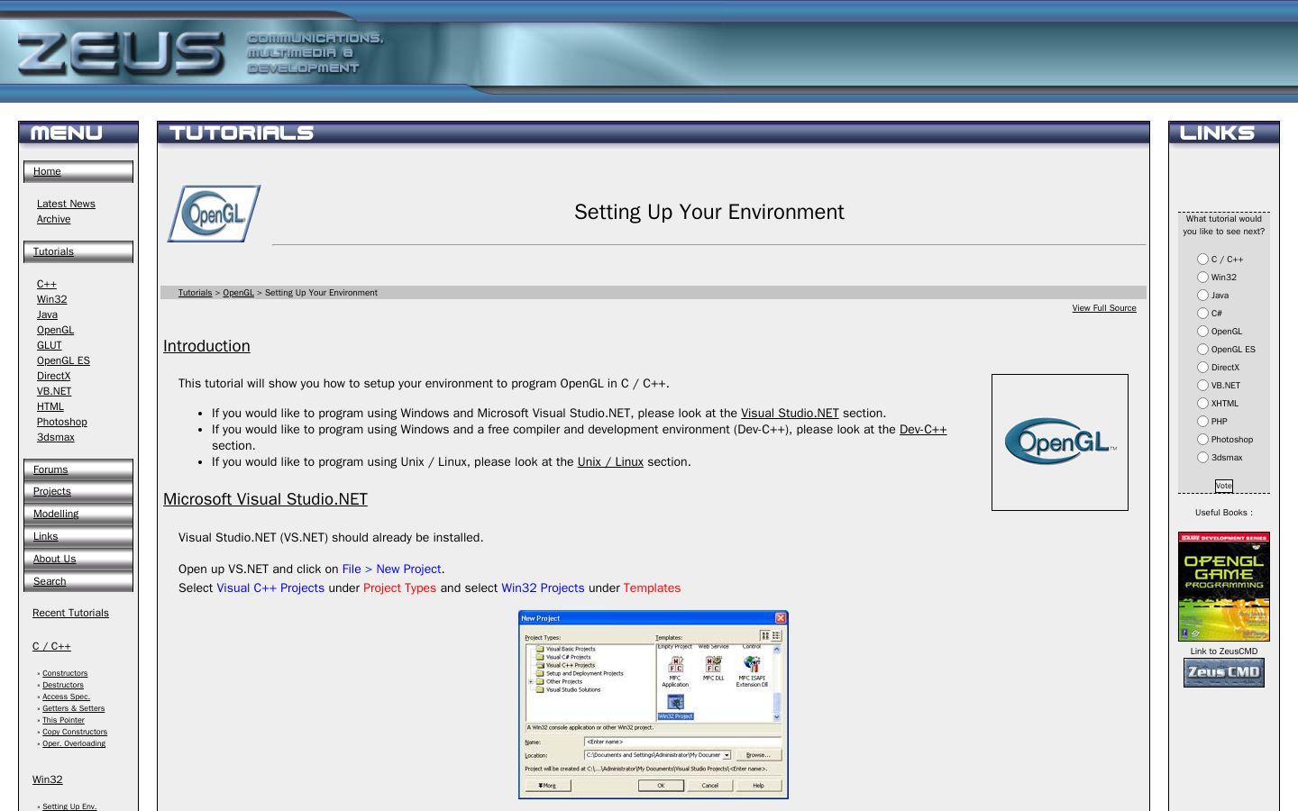Select the DirectX poll radio button

[1202, 368]
